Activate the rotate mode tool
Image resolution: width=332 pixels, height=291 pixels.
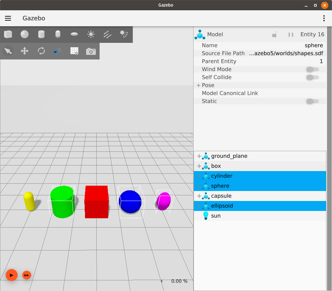point(41,51)
